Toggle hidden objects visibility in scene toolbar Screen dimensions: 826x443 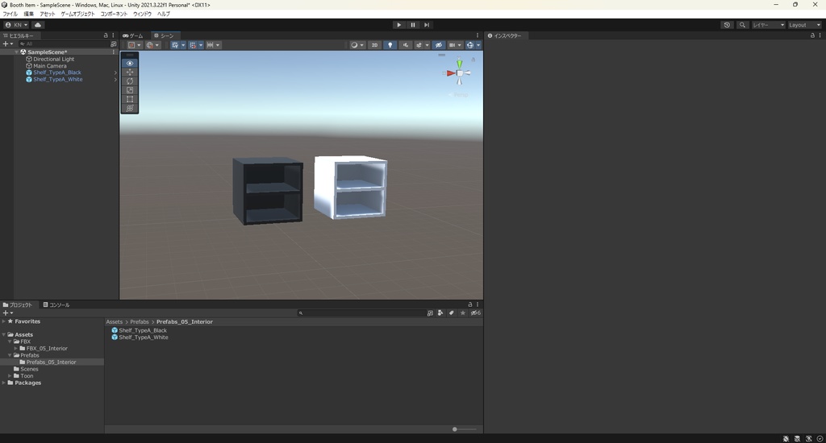click(x=438, y=45)
